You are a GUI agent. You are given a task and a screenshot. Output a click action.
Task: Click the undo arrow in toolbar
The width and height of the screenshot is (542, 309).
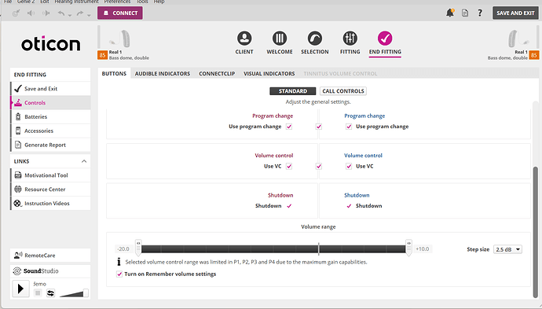(61, 13)
